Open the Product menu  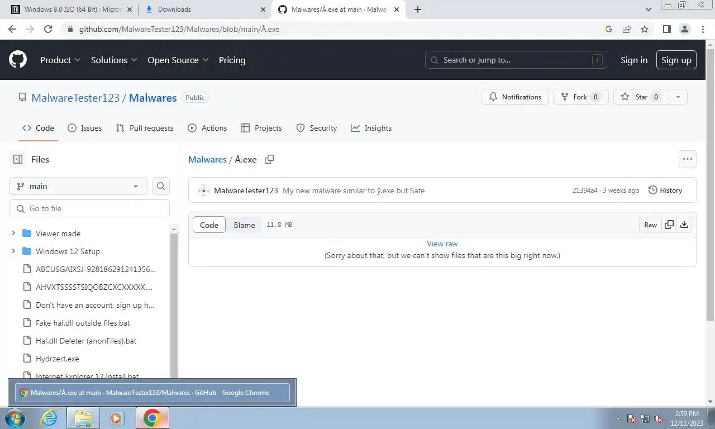(60, 60)
